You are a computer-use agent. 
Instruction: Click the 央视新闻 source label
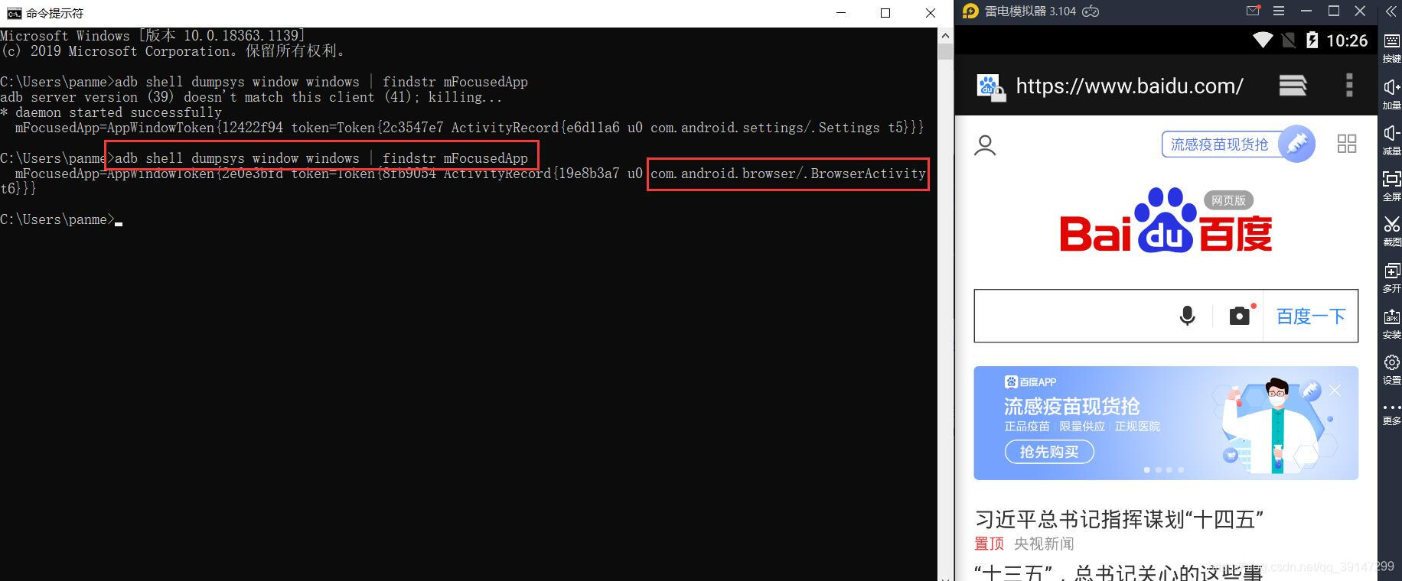click(1044, 544)
